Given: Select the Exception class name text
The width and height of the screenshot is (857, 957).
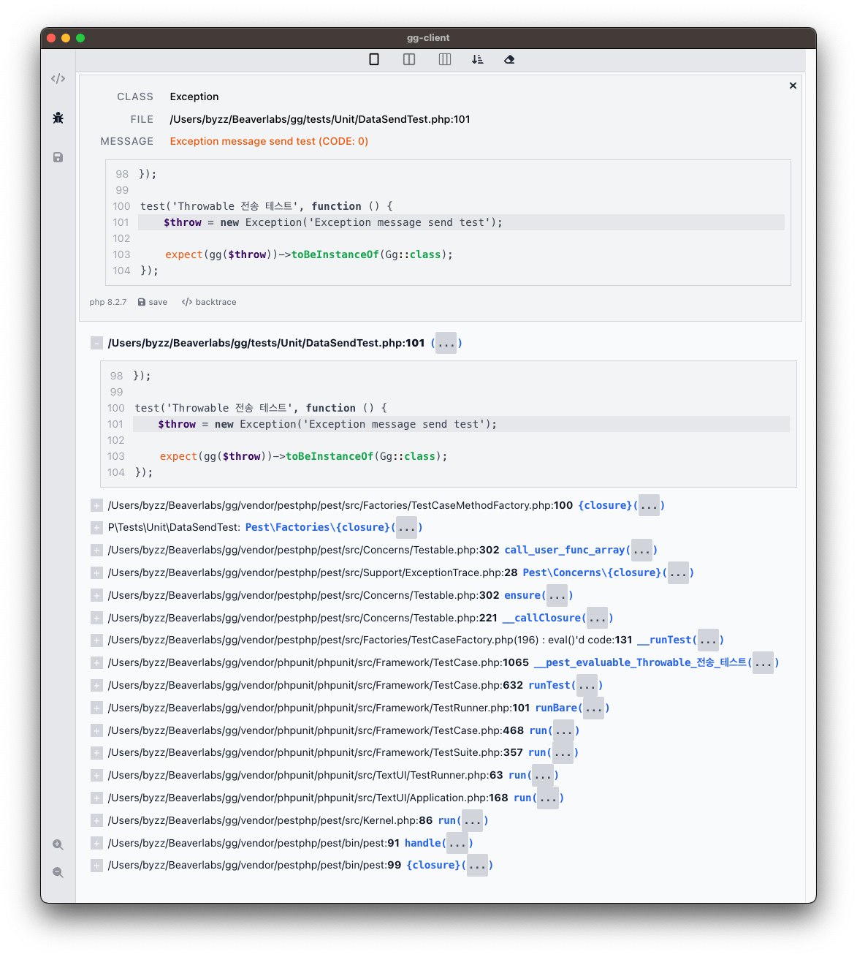Looking at the screenshot, I should tap(194, 97).
